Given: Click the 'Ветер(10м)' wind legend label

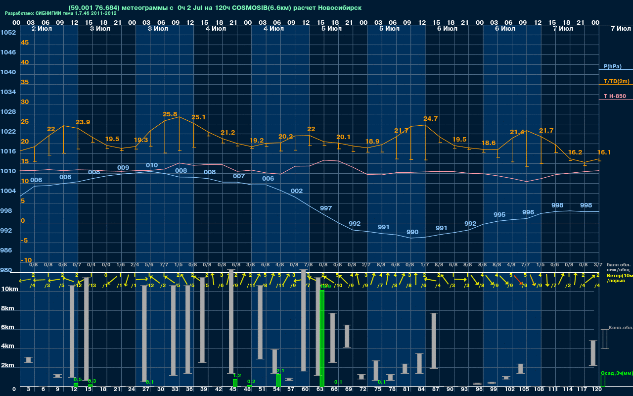Looking at the screenshot, I should pyautogui.click(x=620, y=275).
